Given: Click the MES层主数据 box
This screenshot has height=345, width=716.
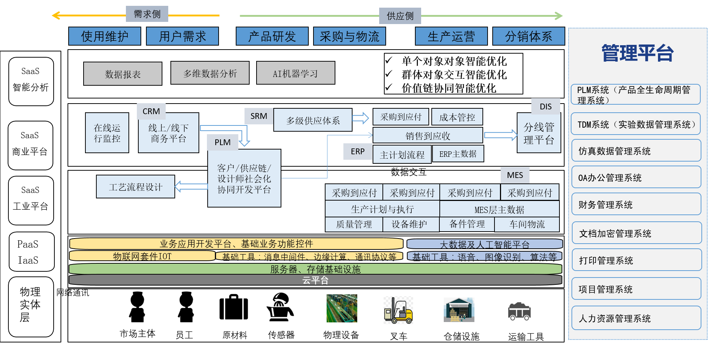Looking at the screenshot, I should (499, 209).
